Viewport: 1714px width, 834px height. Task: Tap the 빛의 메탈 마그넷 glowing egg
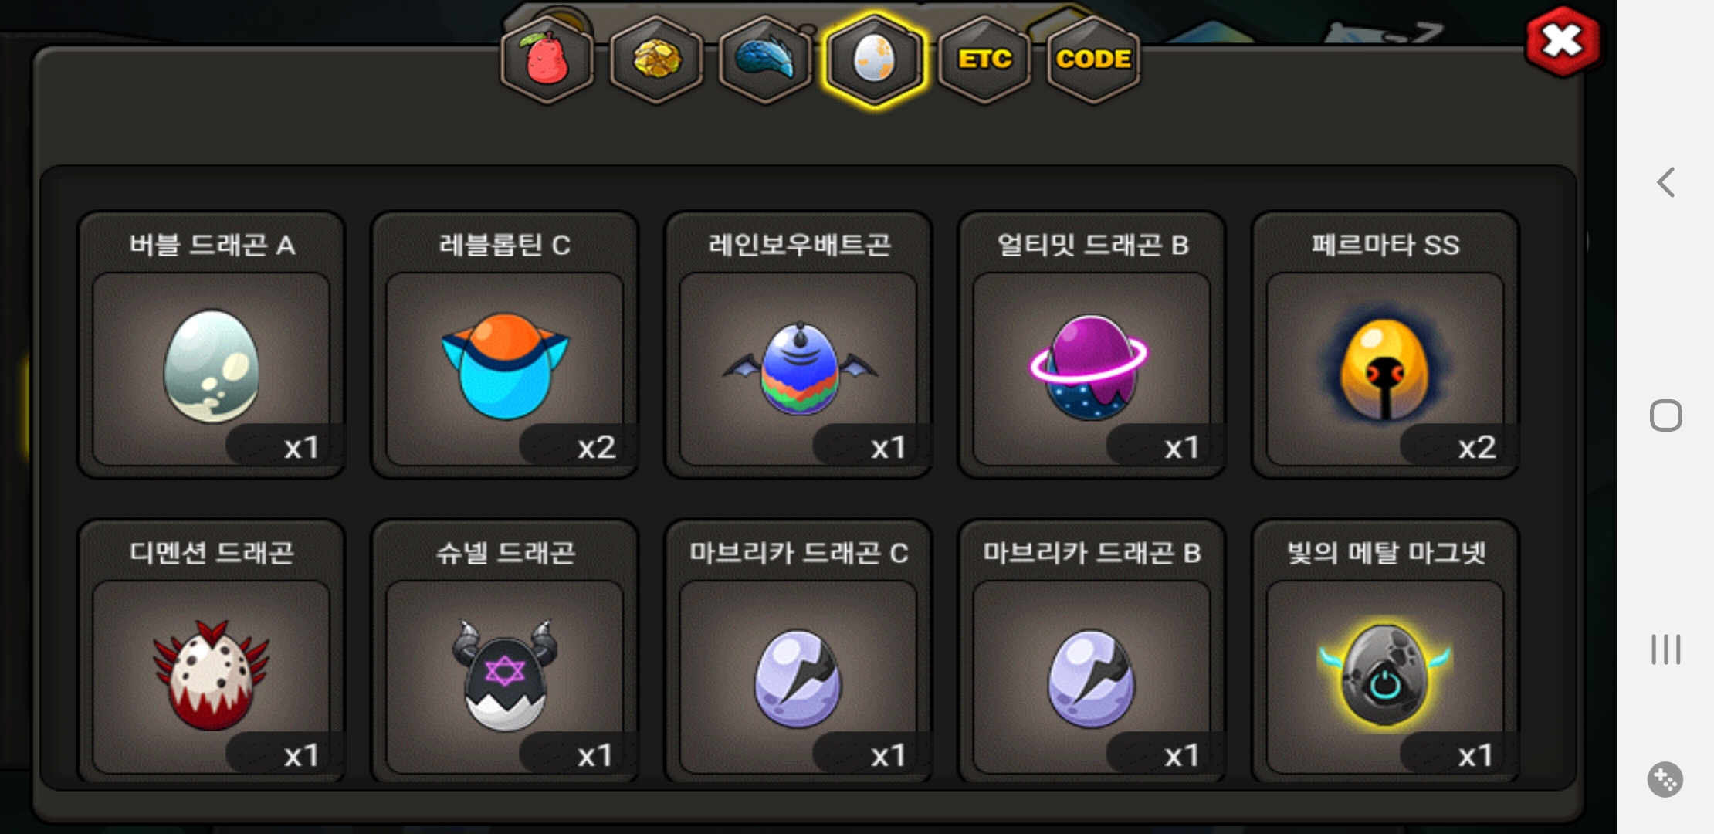tap(1385, 651)
